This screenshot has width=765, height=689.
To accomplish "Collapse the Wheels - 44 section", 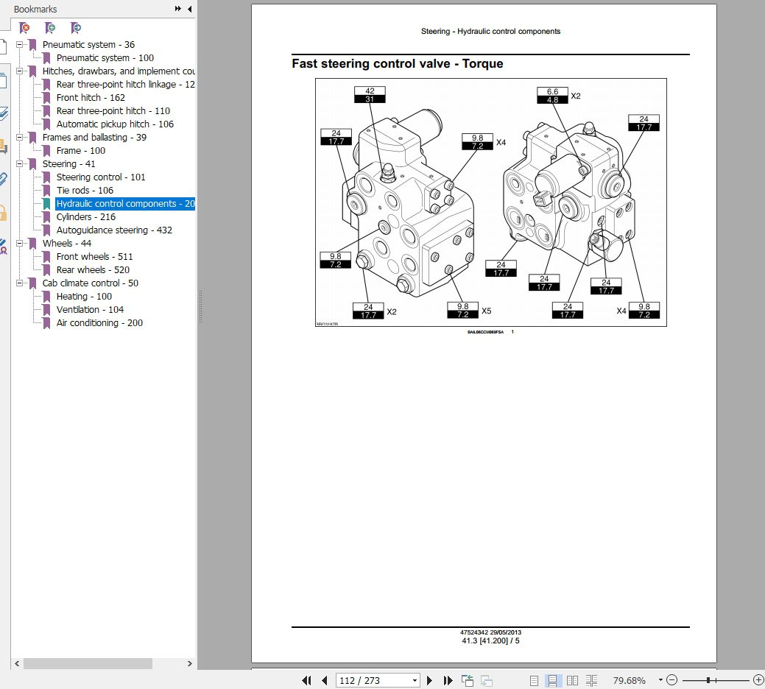I will click(x=18, y=243).
